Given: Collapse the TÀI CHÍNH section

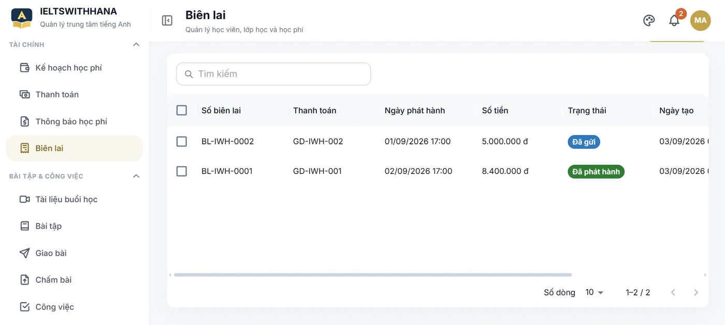Looking at the screenshot, I should click(136, 45).
